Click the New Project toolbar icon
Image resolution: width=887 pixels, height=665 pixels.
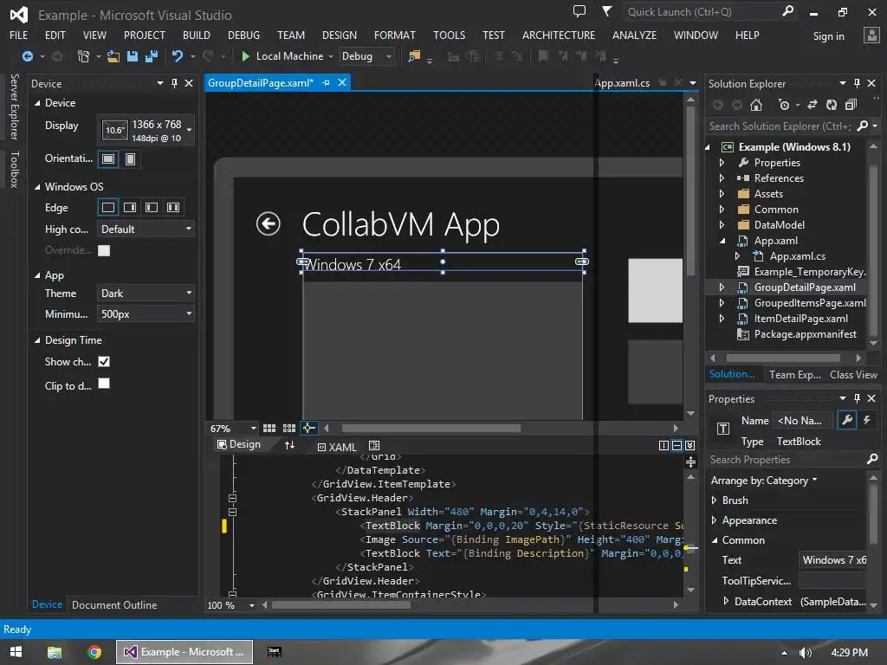click(x=83, y=56)
